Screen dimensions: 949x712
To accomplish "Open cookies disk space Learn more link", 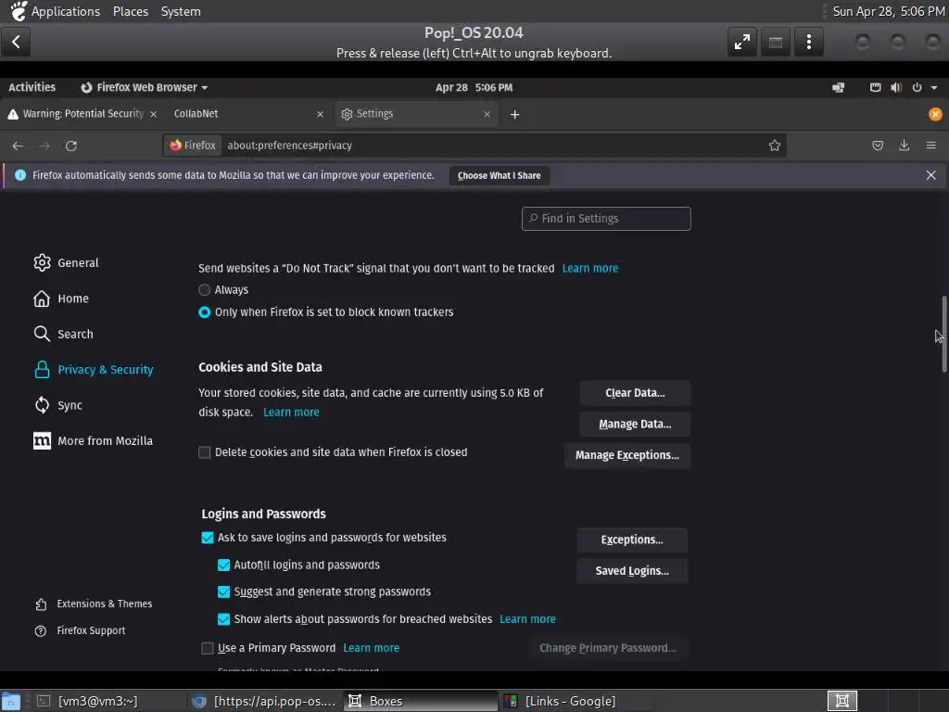I will (291, 413).
